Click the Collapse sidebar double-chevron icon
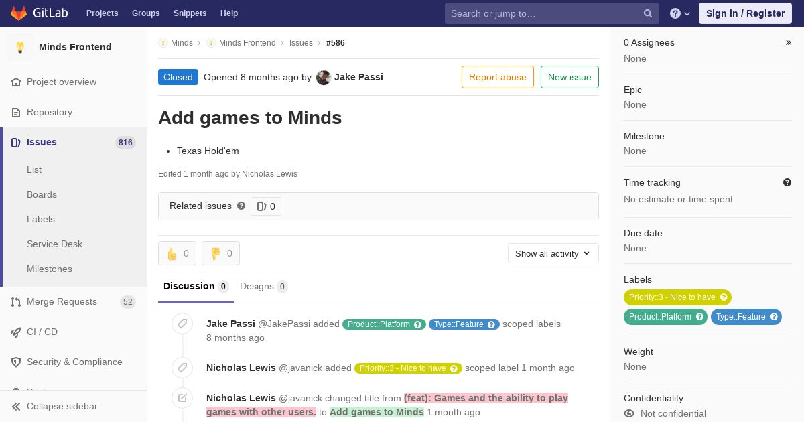The width and height of the screenshot is (804, 422). [x=16, y=406]
